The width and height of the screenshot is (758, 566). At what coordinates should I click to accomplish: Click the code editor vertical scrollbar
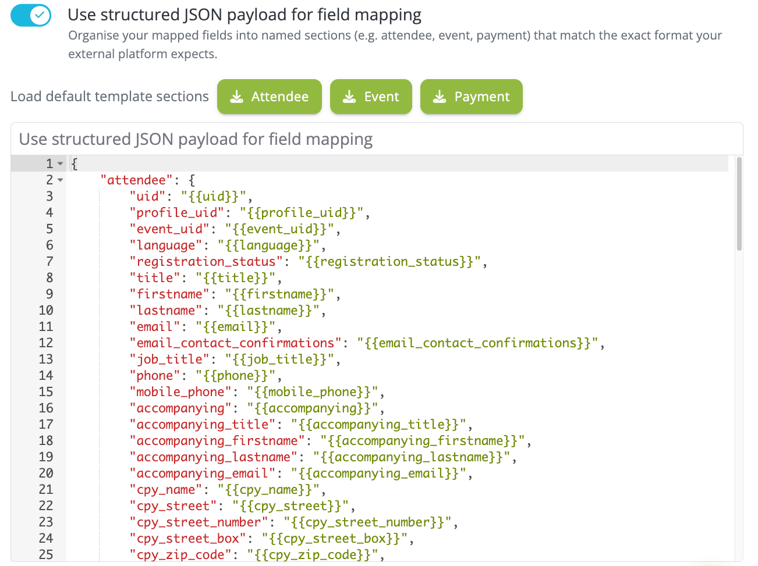pos(739,204)
